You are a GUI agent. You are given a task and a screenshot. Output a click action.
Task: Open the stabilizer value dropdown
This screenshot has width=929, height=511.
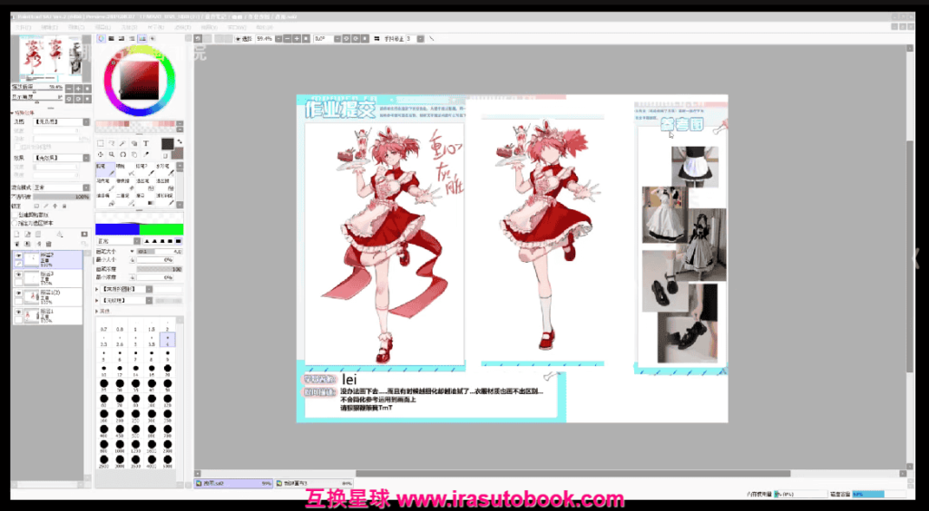coord(420,38)
